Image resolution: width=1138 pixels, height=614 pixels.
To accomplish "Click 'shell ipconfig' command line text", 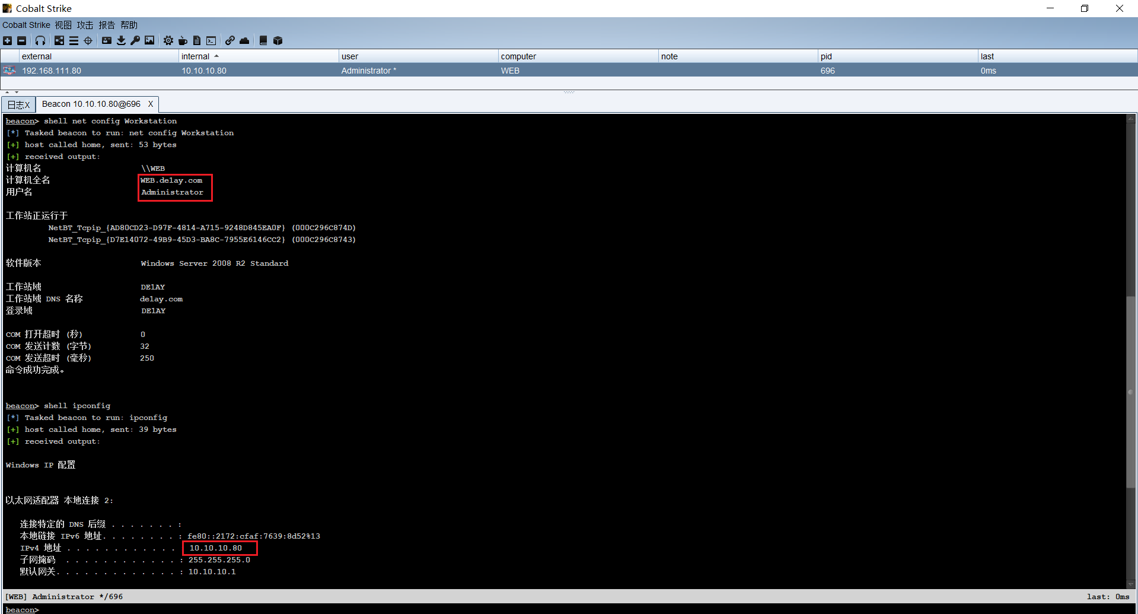I will tap(77, 406).
